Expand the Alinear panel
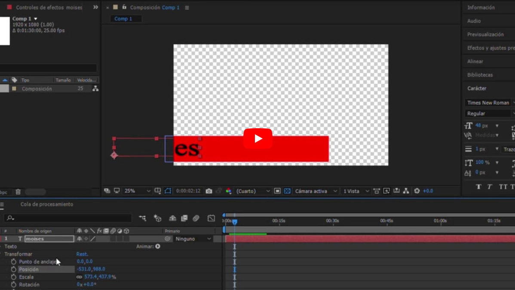The height and width of the screenshot is (290, 515). point(475,61)
